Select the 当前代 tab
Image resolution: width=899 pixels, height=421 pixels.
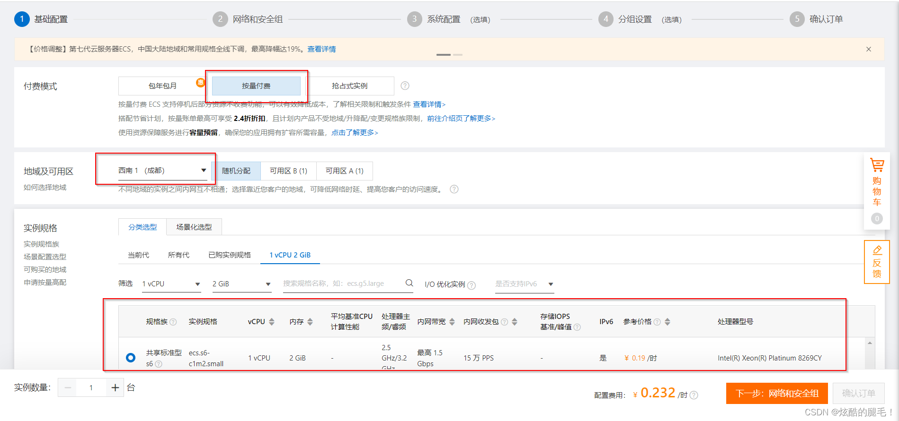click(x=138, y=255)
